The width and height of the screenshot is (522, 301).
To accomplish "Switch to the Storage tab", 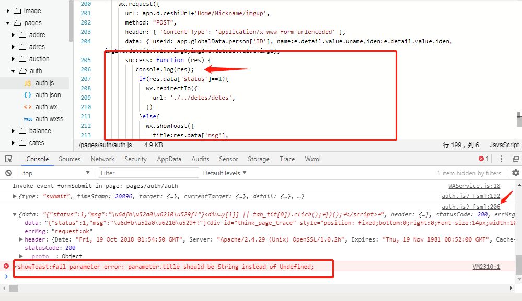I will [259, 159].
